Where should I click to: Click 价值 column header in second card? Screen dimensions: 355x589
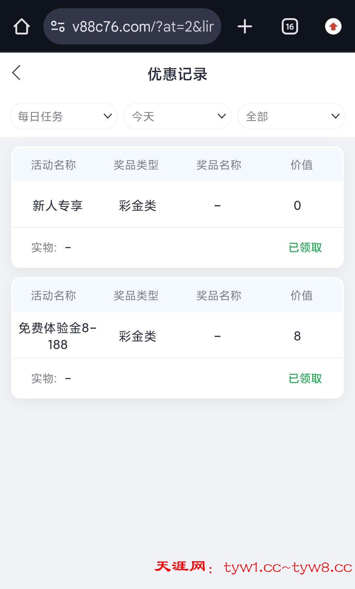[x=301, y=295]
